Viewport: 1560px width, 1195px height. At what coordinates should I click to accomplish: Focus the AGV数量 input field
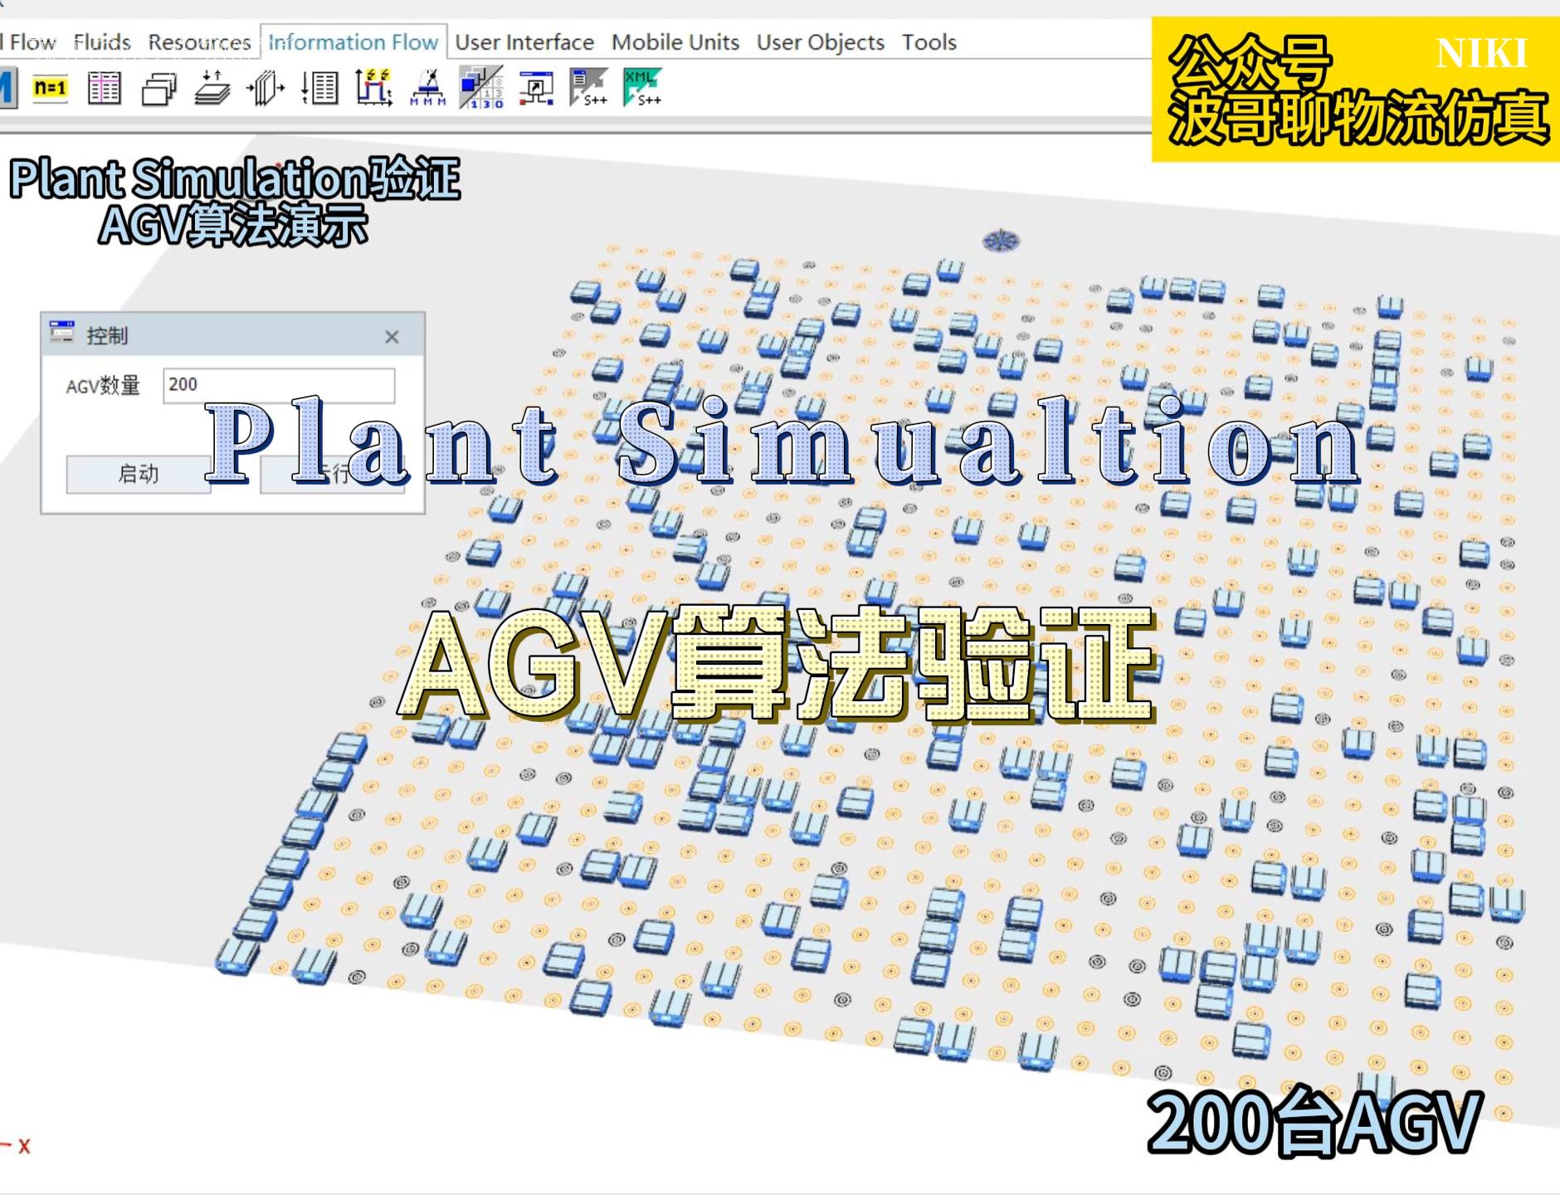[x=279, y=385]
